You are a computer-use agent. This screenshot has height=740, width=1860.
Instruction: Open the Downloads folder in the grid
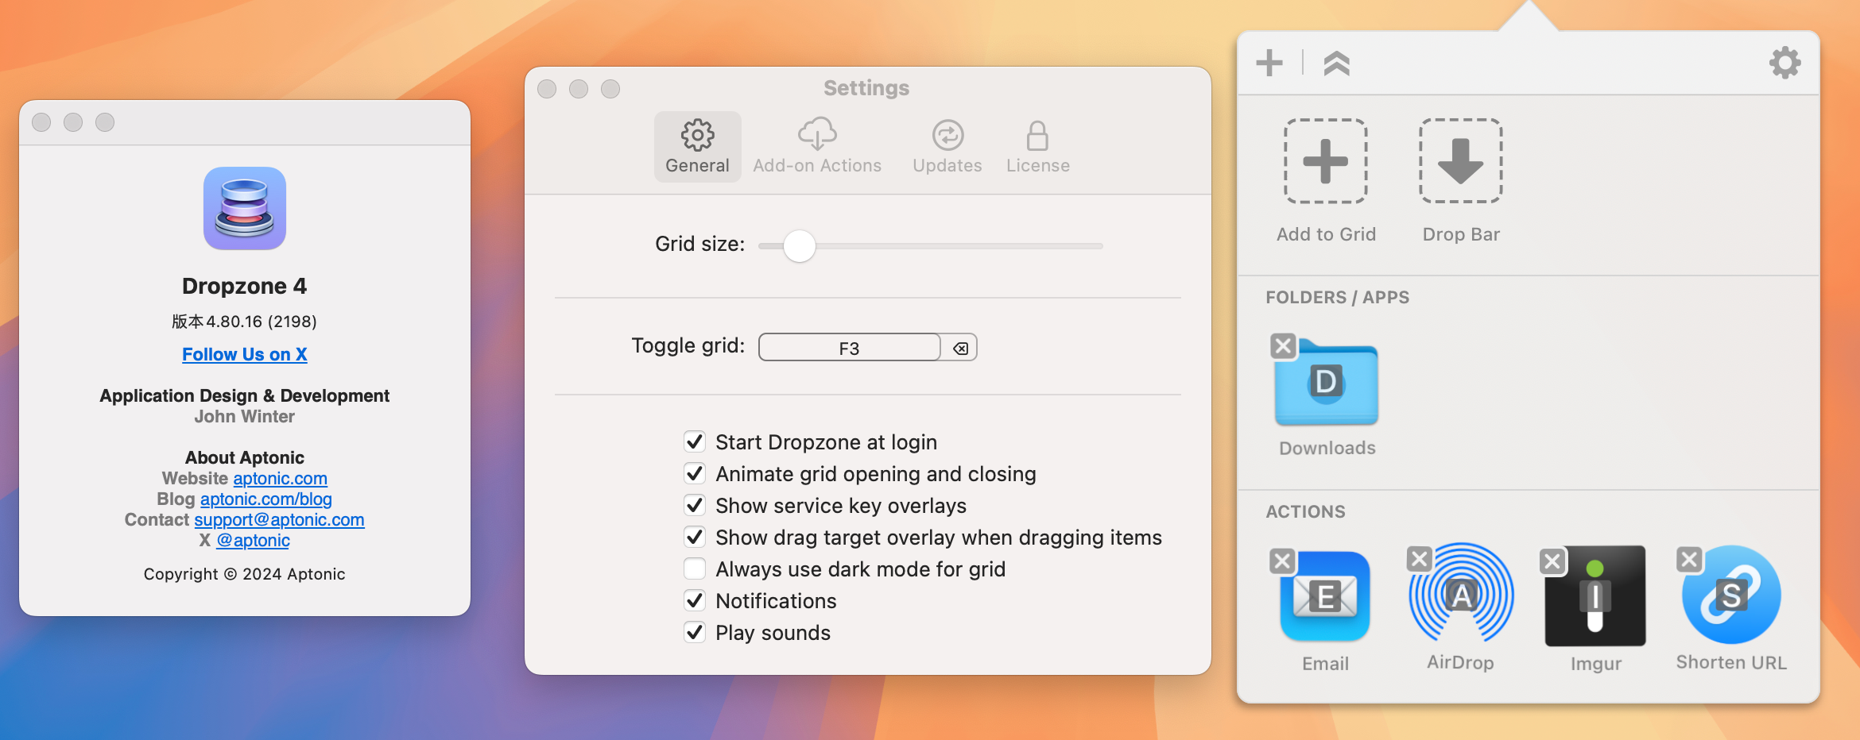[x=1326, y=384]
